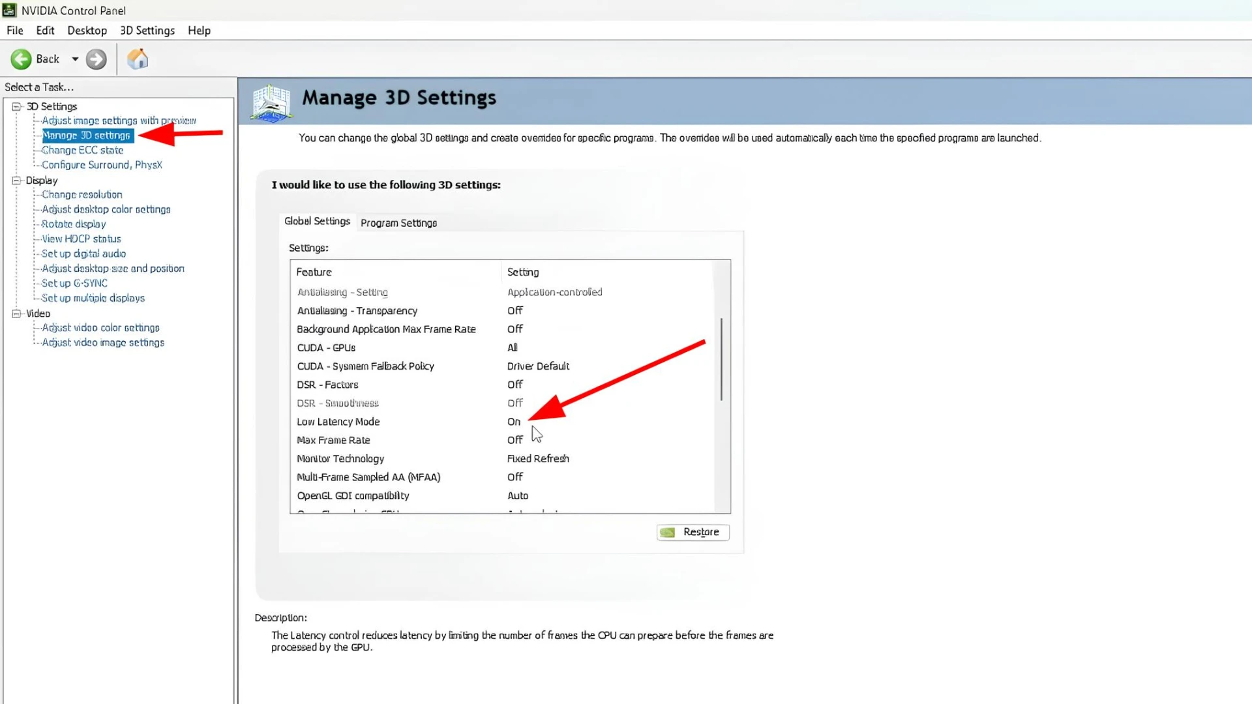
Task: Click the Low Latency Mode 'On' value
Action: (x=514, y=422)
